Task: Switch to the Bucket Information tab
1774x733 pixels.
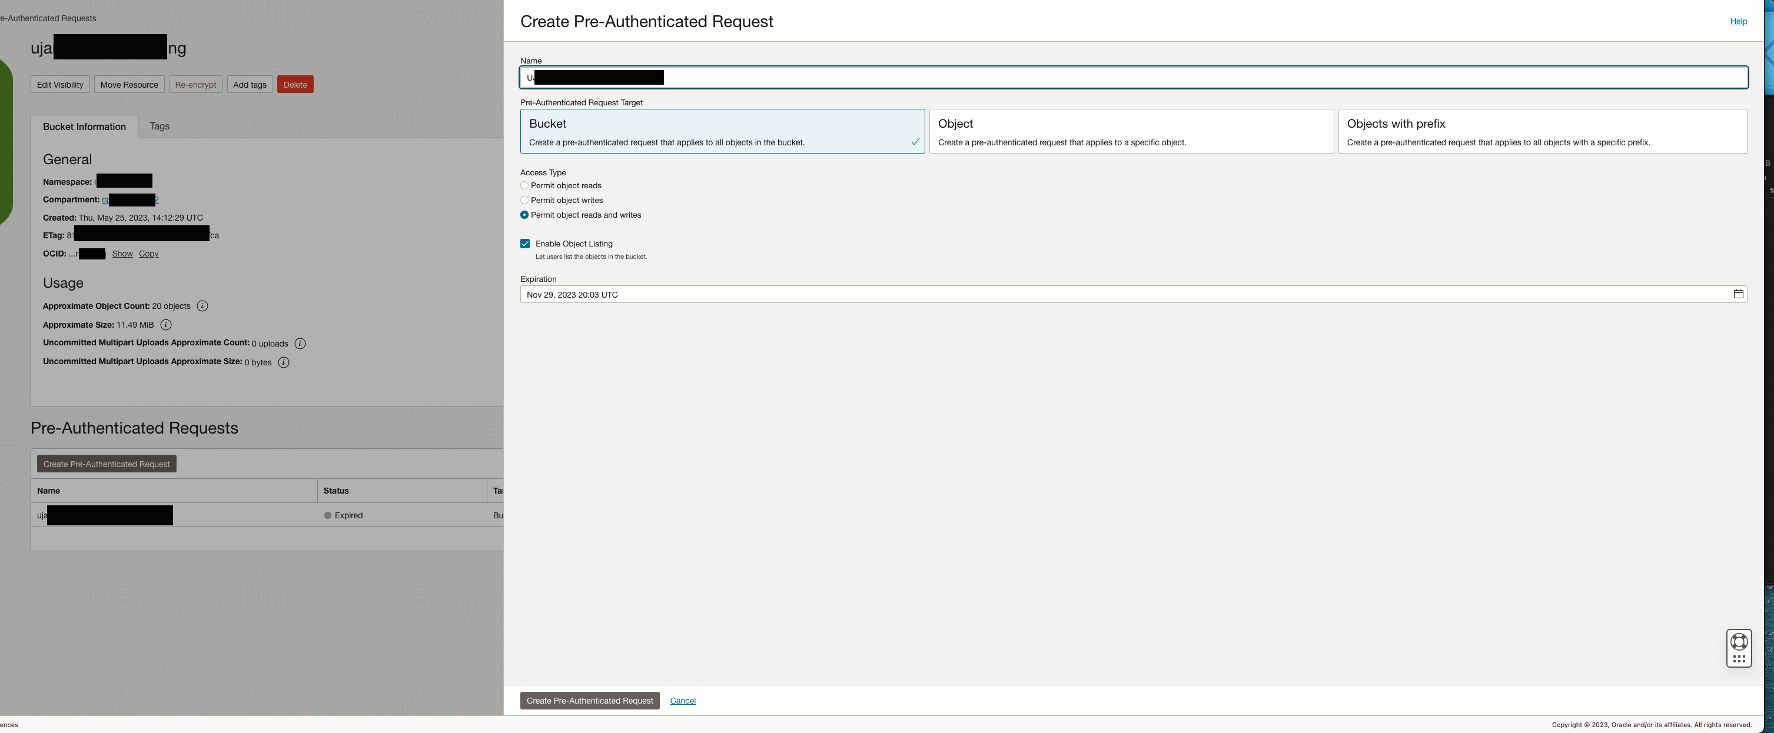Action: (x=84, y=126)
